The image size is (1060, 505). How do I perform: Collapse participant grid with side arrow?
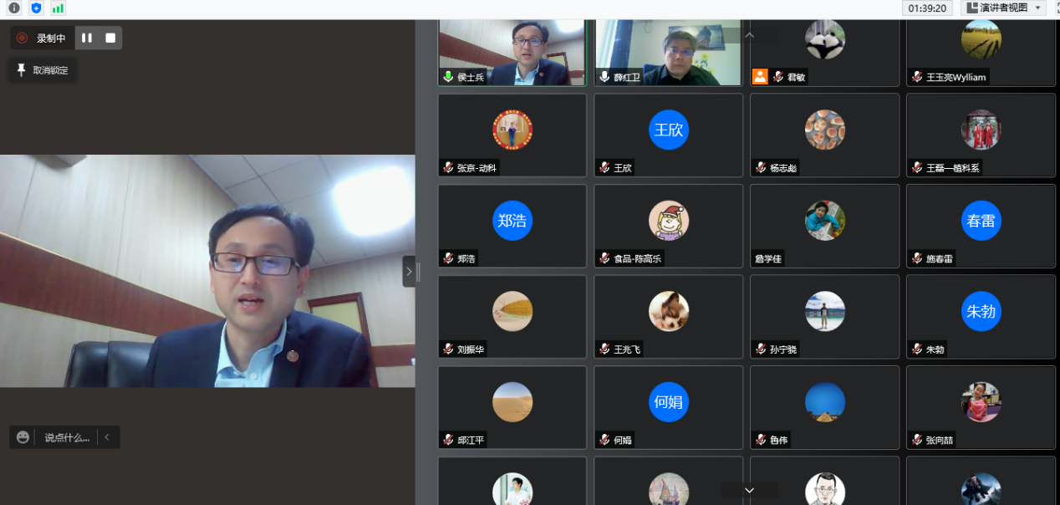point(409,272)
